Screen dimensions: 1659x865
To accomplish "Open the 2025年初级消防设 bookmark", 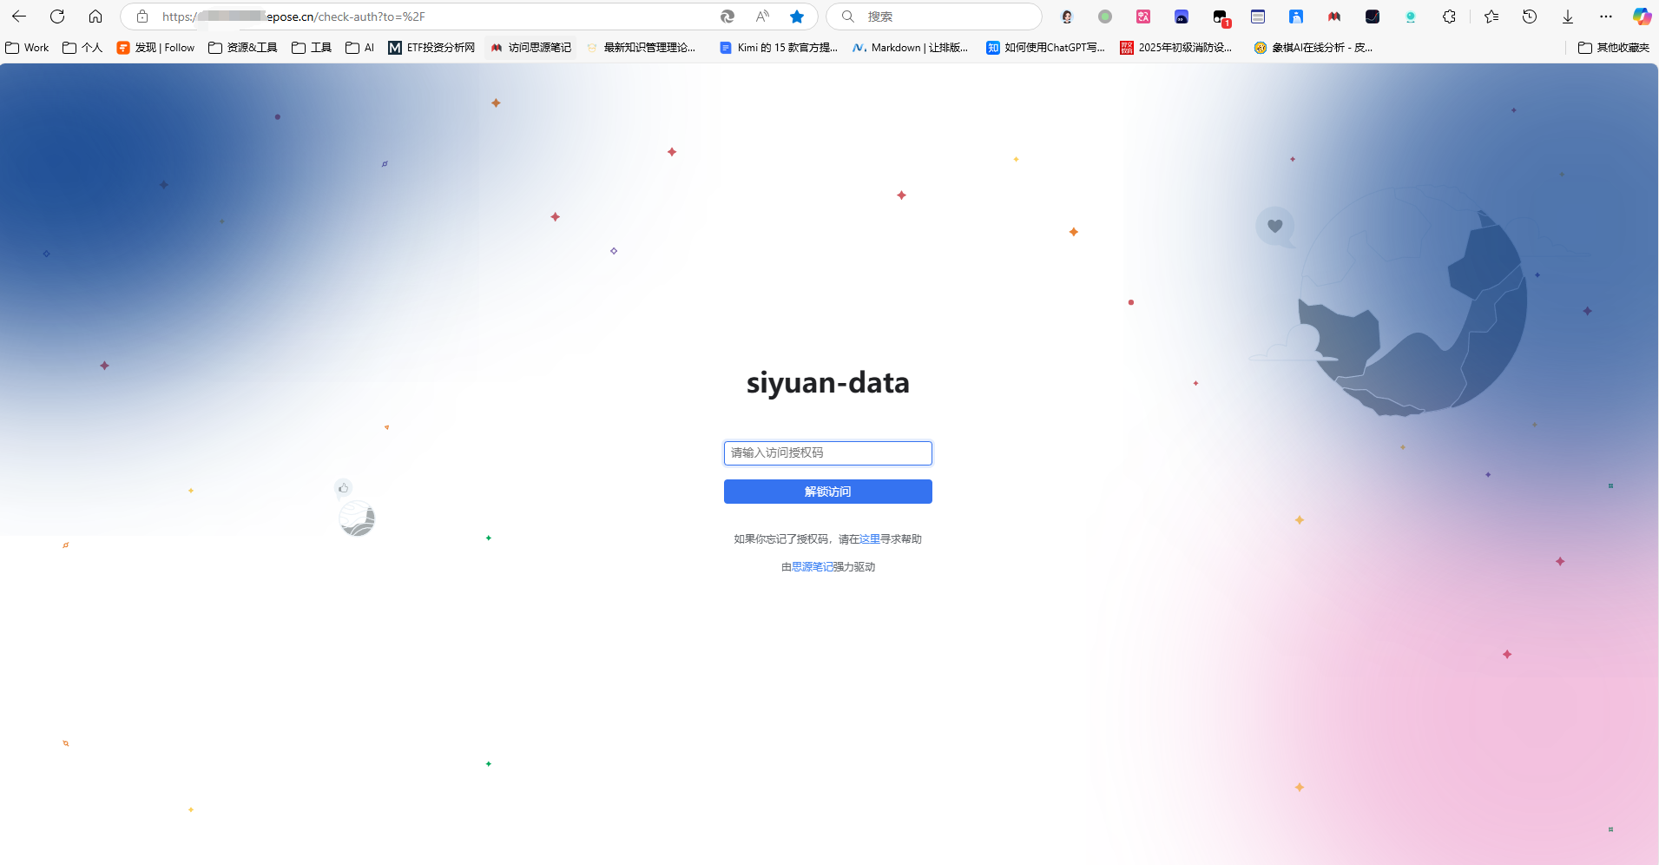I will [x=1176, y=48].
